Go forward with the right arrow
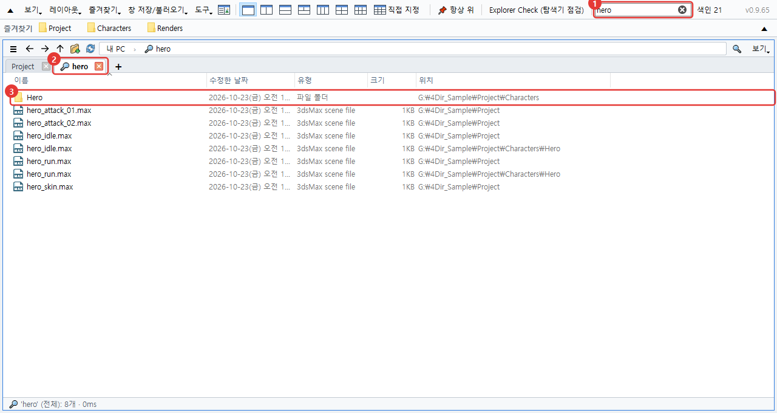 (x=44, y=49)
